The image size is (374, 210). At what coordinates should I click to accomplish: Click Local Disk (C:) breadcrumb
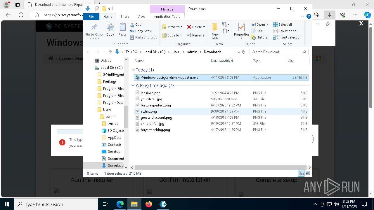(x=155, y=52)
